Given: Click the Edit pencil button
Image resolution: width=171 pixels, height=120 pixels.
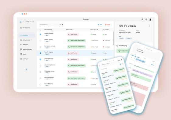Looking at the screenshot, I should click(x=100, y=25).
